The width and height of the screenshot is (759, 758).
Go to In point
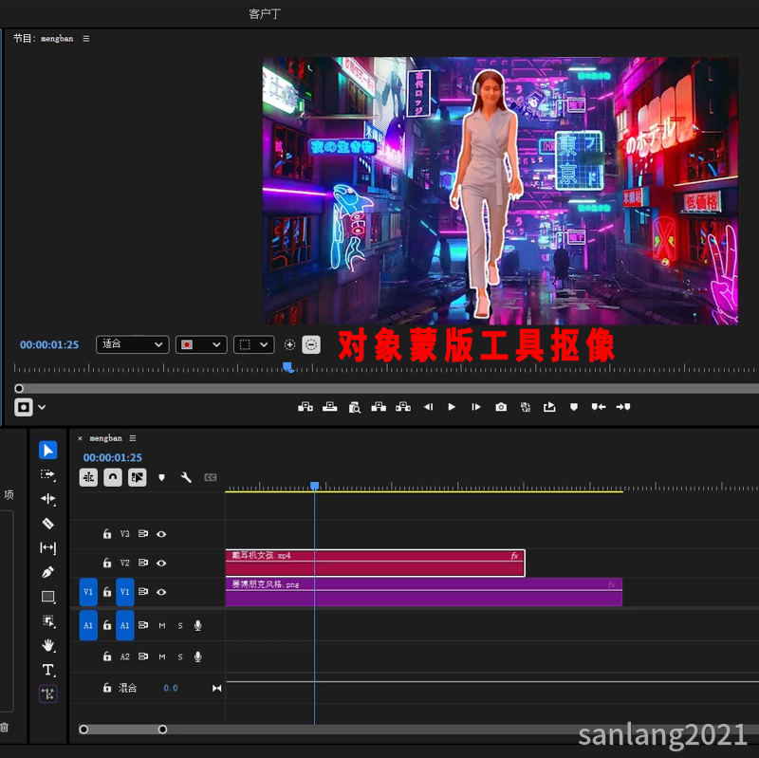599,407
